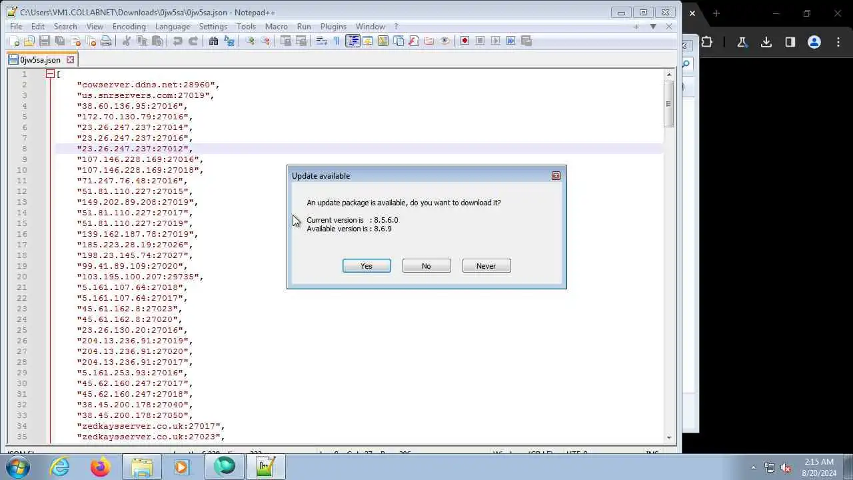This screenshot has width=853, height=480.
Task: Start macro recording with the red dot
Action: click(x=465, y=41)
